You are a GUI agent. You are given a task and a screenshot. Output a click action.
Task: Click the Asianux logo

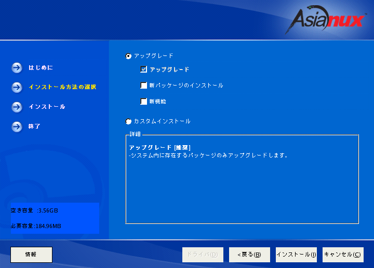tap(325, 19)
